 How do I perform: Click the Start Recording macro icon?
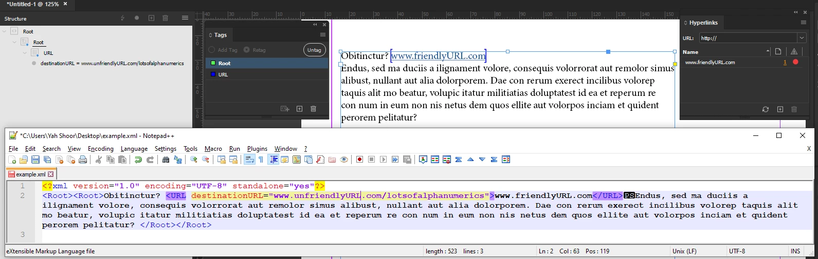pyautogui.click(x=359, y=160)
